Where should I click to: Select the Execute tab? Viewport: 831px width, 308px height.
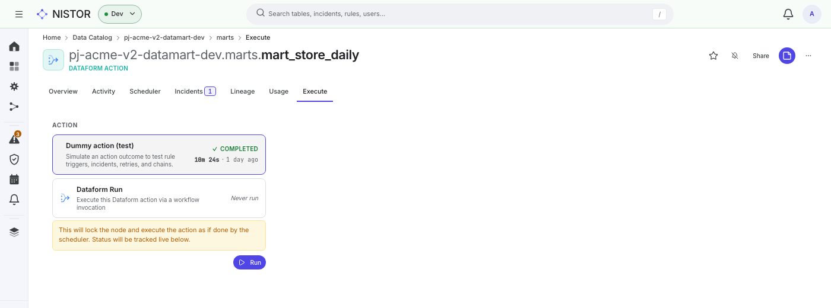[x=315, y=91]
